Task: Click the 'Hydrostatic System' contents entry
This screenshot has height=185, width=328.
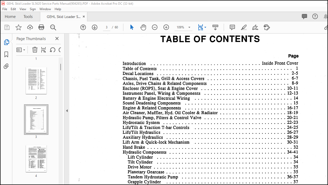Action: coord(141,123)
